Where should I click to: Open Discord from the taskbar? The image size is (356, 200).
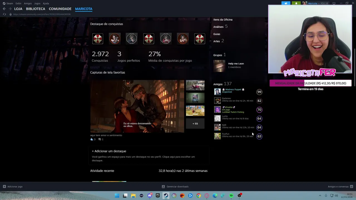tap(150, 196)
